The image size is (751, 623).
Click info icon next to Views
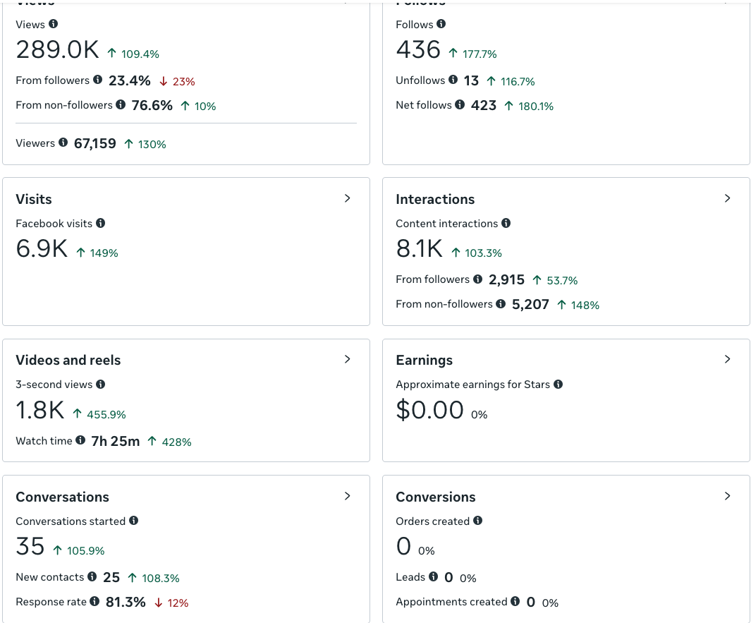click(x=53, y=23)
